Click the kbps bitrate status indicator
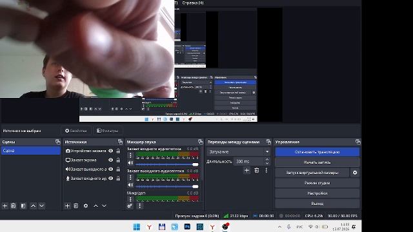The width and height of the screenshot is (413, 232). pos(236,216)
